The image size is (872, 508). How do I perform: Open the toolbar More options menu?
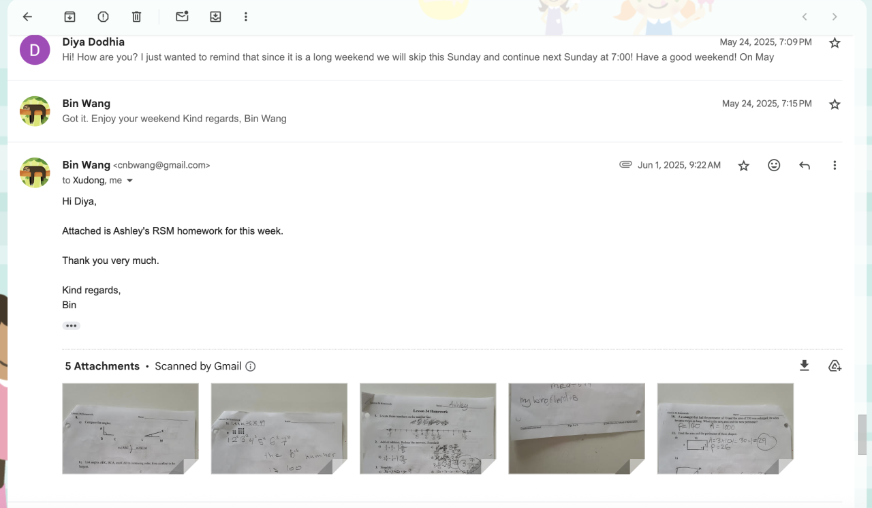click(246, 17)
